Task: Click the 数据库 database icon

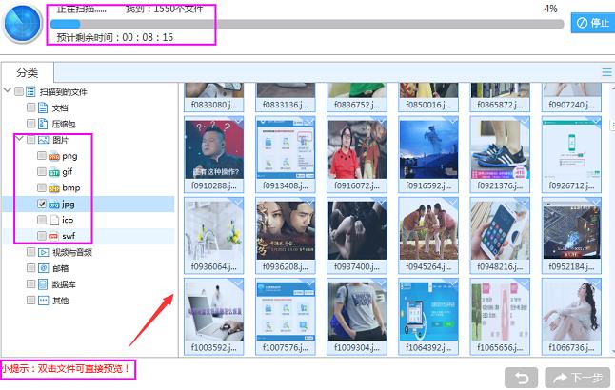Action: tap(43, 284)
